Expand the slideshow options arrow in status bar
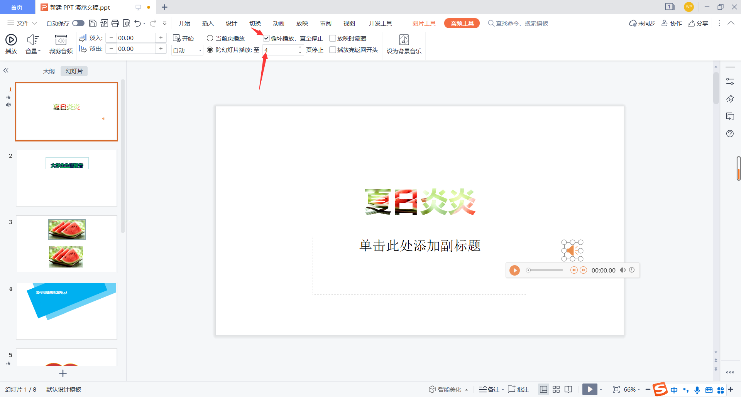 click(601, 389)
